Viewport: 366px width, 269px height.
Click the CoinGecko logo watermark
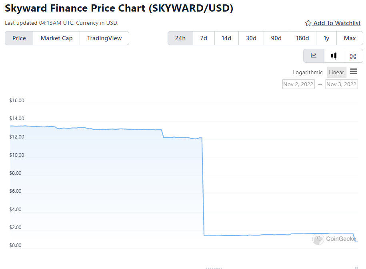334,239
